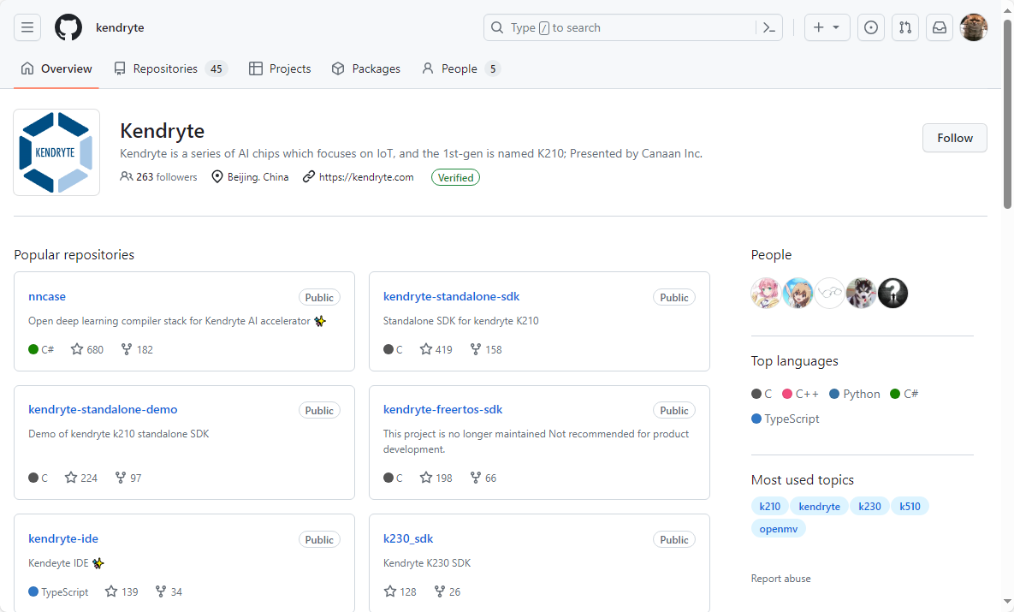Click the search input field
This screenshot has width=1014, height=612.
click(x=629, y=27)
